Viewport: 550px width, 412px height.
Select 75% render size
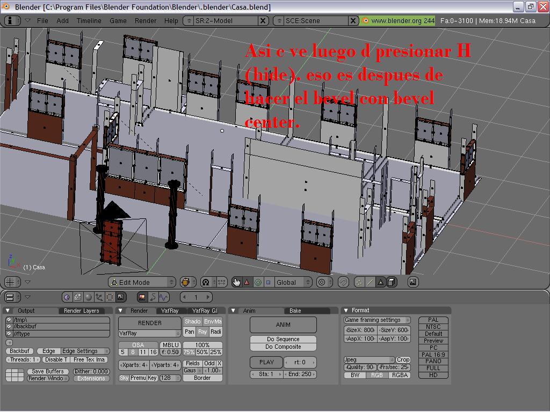[189, 352]
